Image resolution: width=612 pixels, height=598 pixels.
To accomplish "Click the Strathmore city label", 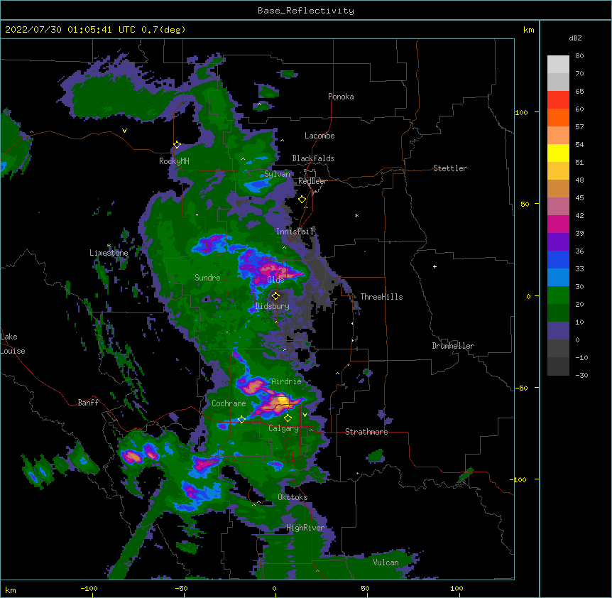I will tap(366, 432).
